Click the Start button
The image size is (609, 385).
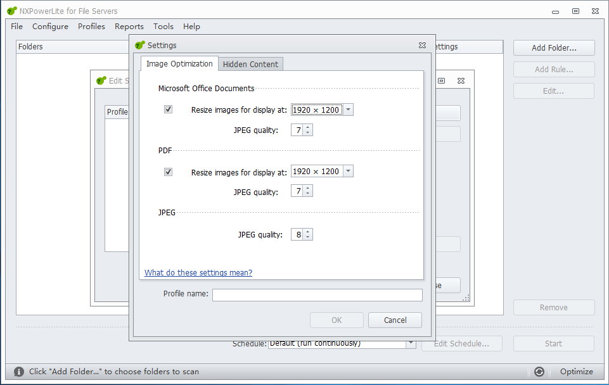click(x=554, y=343)
